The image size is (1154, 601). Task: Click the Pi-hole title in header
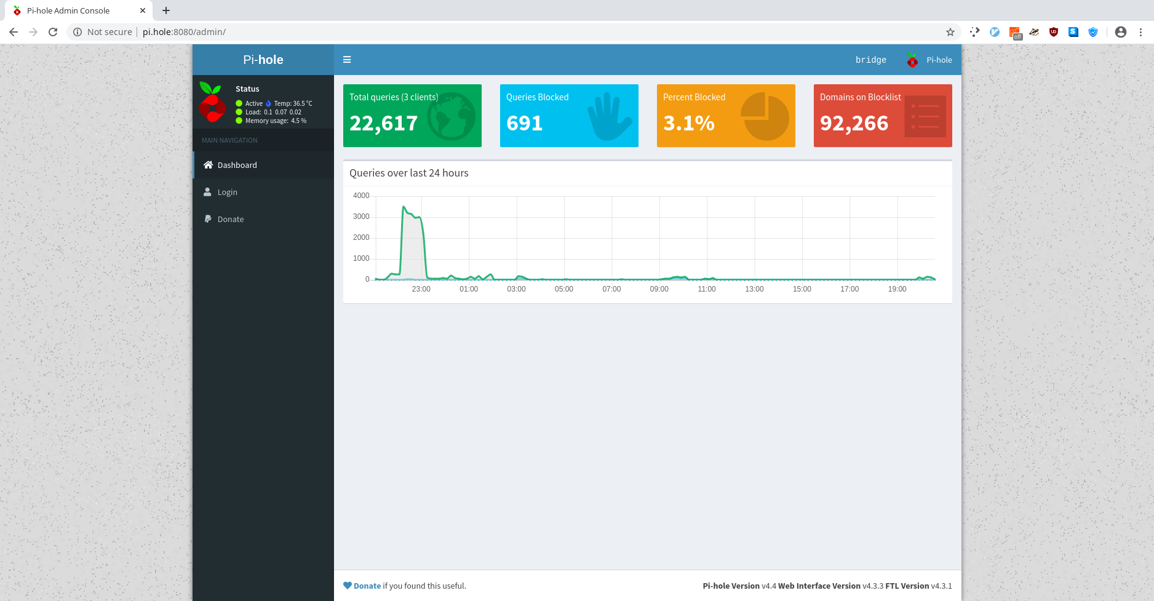(263, 60)
